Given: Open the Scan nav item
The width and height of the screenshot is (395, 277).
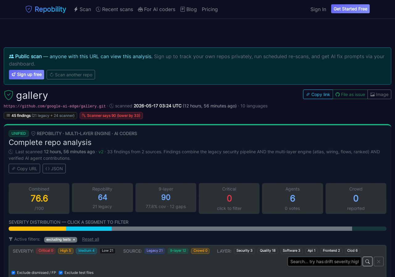Looking at the screenshot, I should tap(82, 9).
